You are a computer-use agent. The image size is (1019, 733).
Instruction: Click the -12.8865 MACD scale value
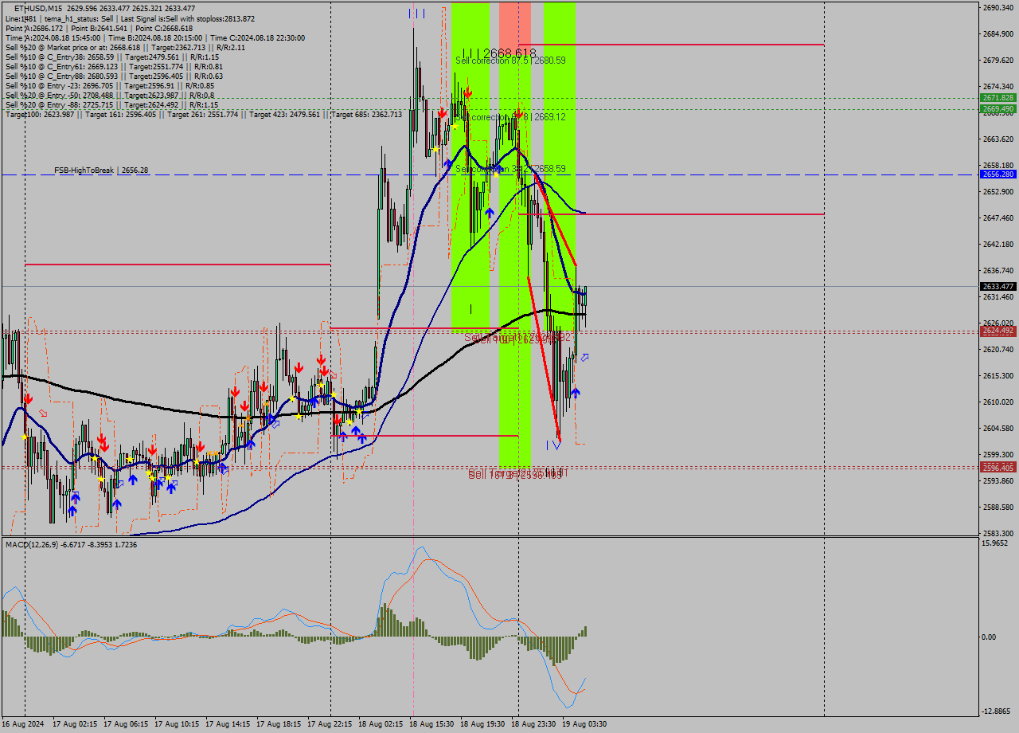(996, 711)
